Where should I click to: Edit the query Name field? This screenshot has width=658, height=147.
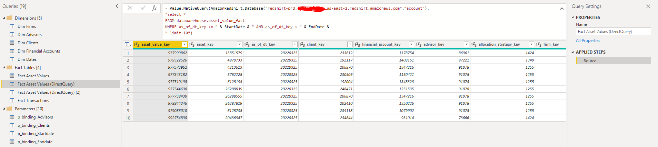pos(614,31)
